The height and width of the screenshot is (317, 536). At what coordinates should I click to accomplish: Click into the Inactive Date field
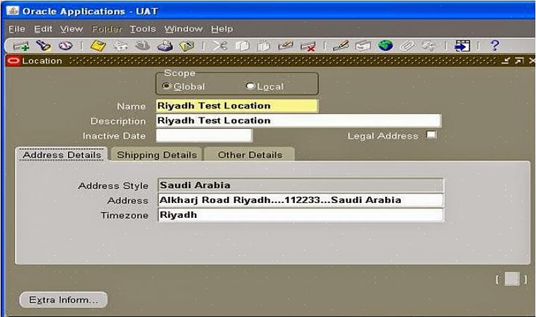pos(204,136)
